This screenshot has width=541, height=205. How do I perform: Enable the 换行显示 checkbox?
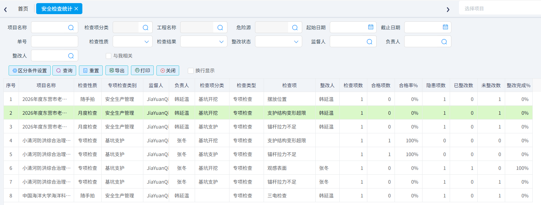coord(191,71)
